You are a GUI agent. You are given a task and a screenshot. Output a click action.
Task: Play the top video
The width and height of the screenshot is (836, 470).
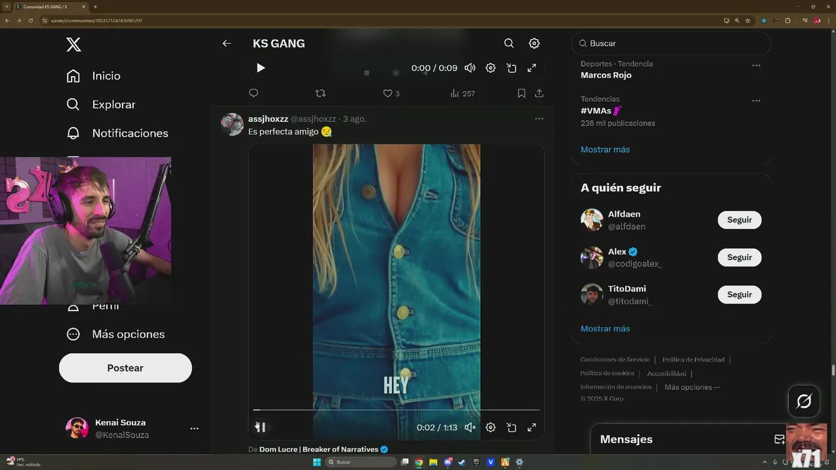click(x=261, y=68)
